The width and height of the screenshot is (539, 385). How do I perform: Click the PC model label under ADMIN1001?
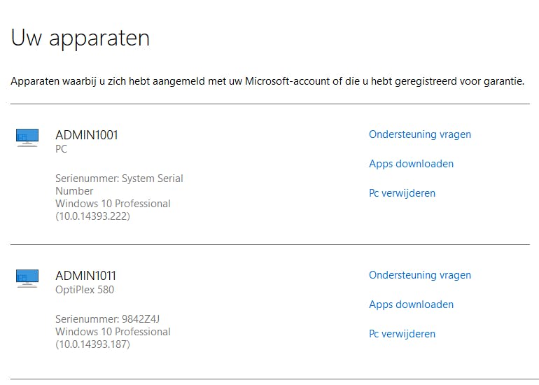[x=62, y=149]
